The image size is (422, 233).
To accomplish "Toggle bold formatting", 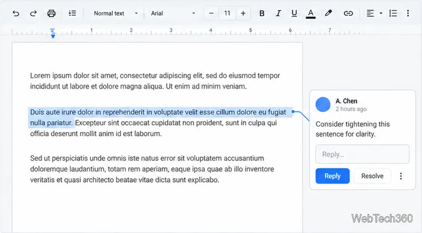I will [x=262, y=14].
